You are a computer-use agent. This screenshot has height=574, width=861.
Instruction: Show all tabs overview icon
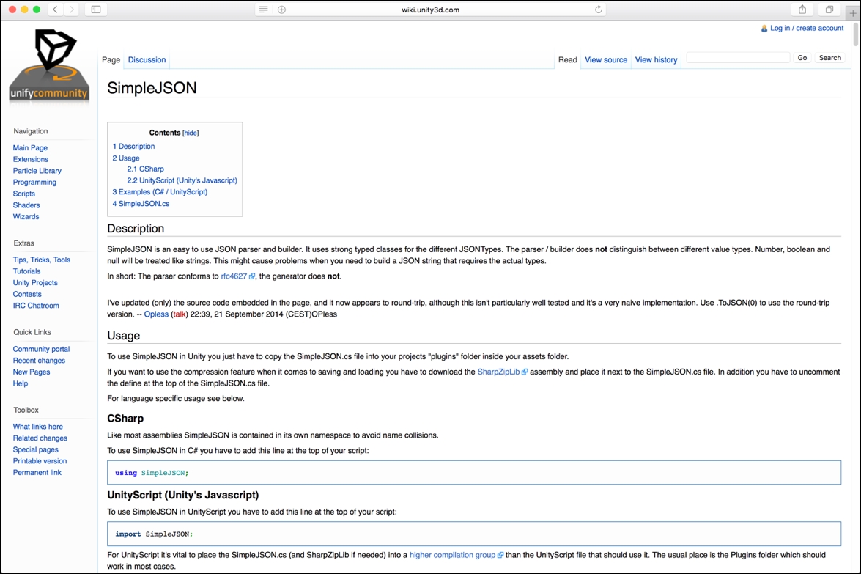coord(829,10)
